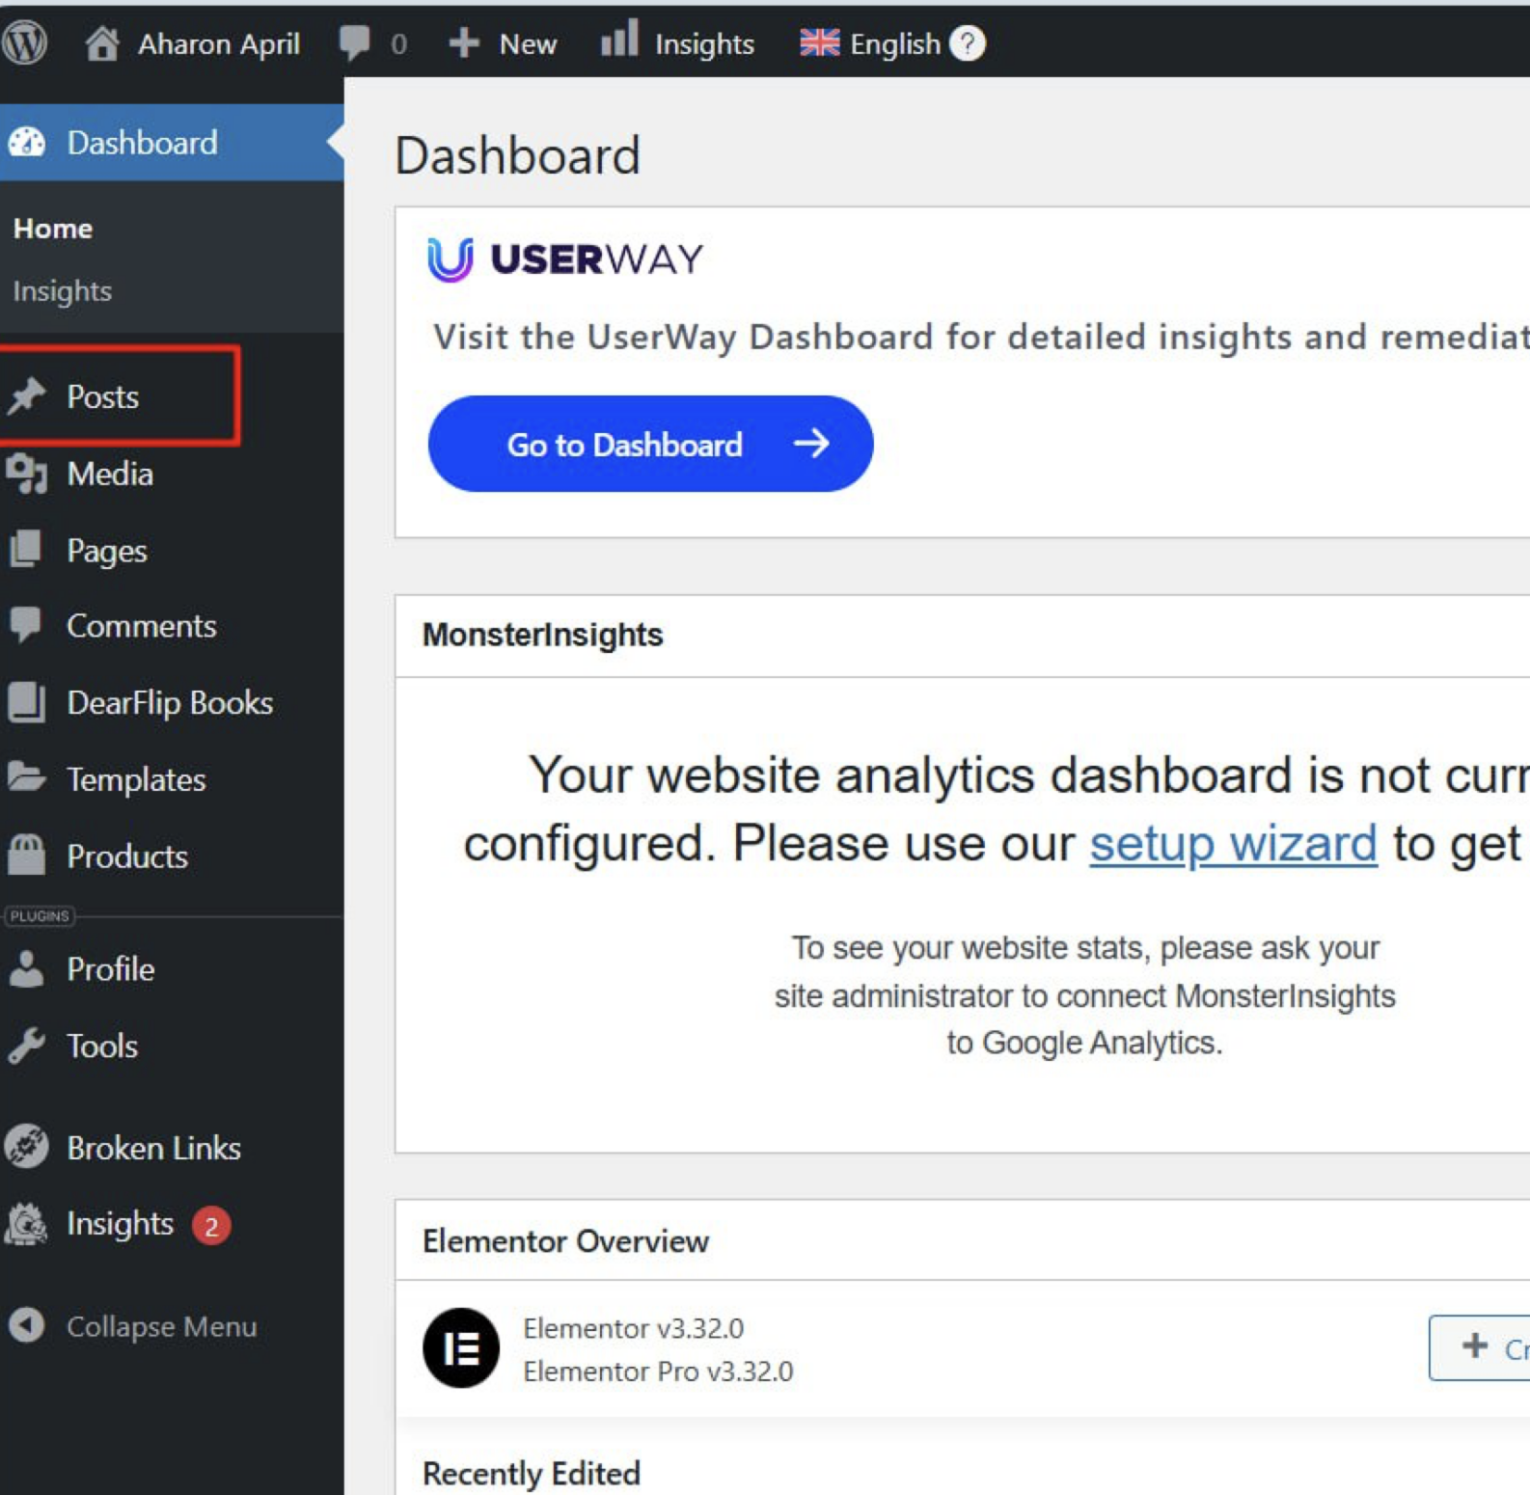
Task: Click the Products archive icon
Action: [x=27, y=856]
